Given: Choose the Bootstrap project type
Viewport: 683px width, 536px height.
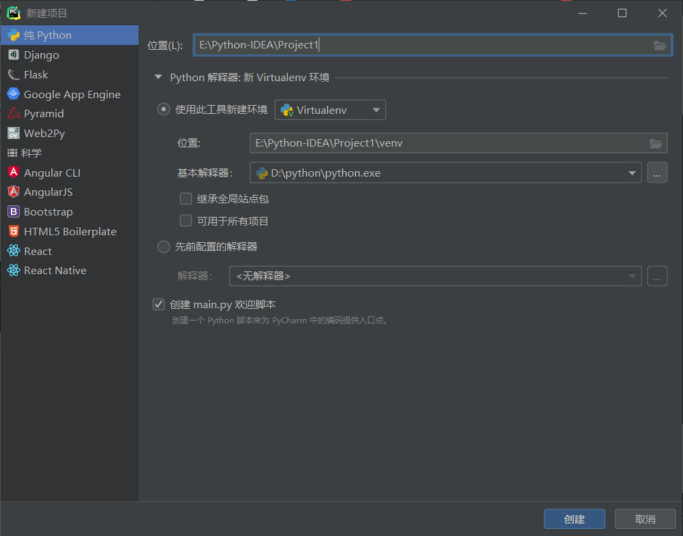Looking at the screenshot, I should 70,211.
